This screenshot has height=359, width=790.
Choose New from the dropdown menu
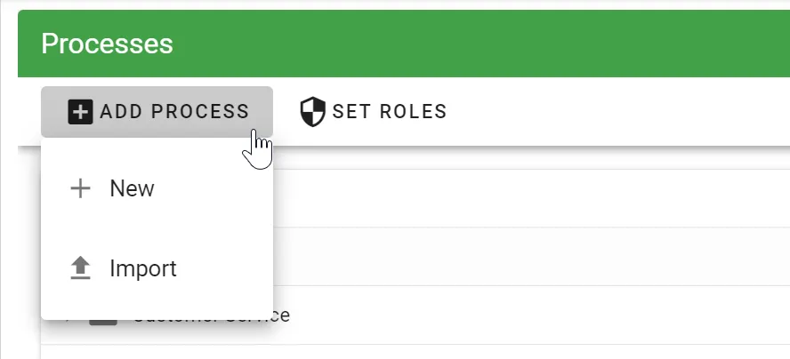(132, 188)
